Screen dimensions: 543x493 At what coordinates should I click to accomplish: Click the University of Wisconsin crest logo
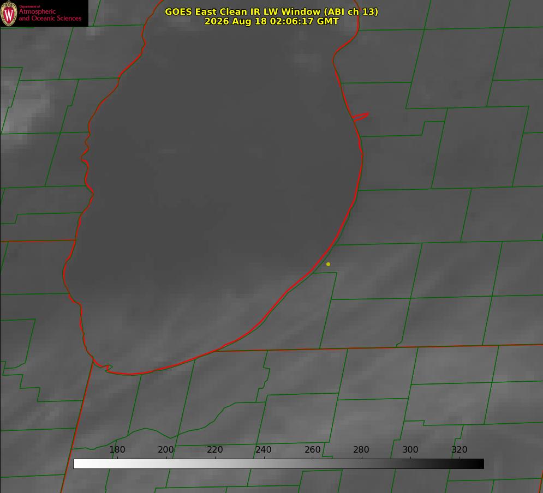[x=9, y=13]
